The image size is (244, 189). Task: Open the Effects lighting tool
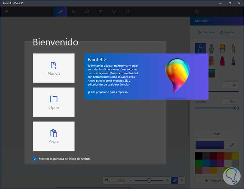coord(114,12)
